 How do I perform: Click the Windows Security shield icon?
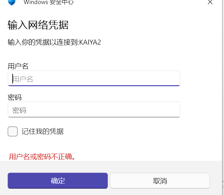point(12,2)
